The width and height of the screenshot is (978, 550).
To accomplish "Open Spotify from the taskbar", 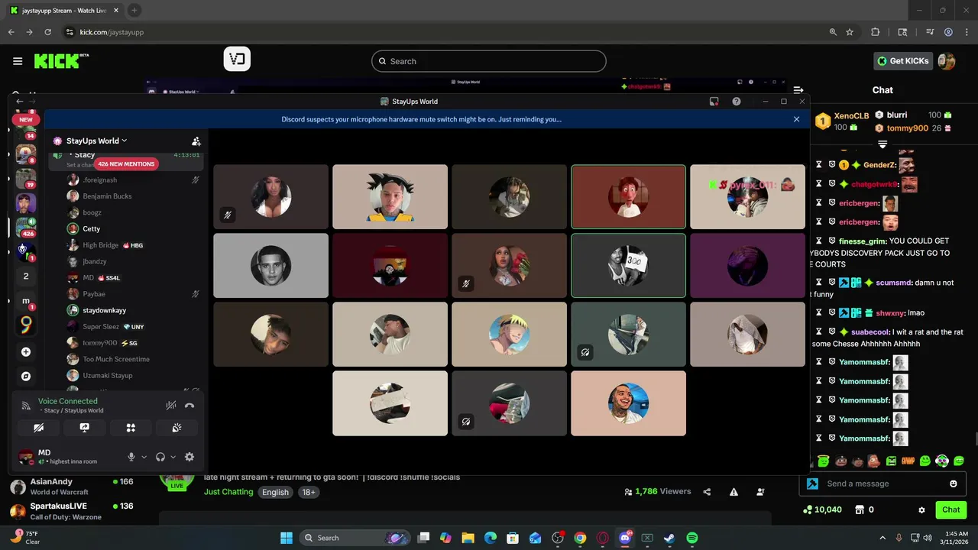I will [x=691, y=538].
